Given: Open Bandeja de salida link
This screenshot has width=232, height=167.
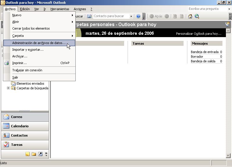Looking at the screenshot, I should pos(203,61).
